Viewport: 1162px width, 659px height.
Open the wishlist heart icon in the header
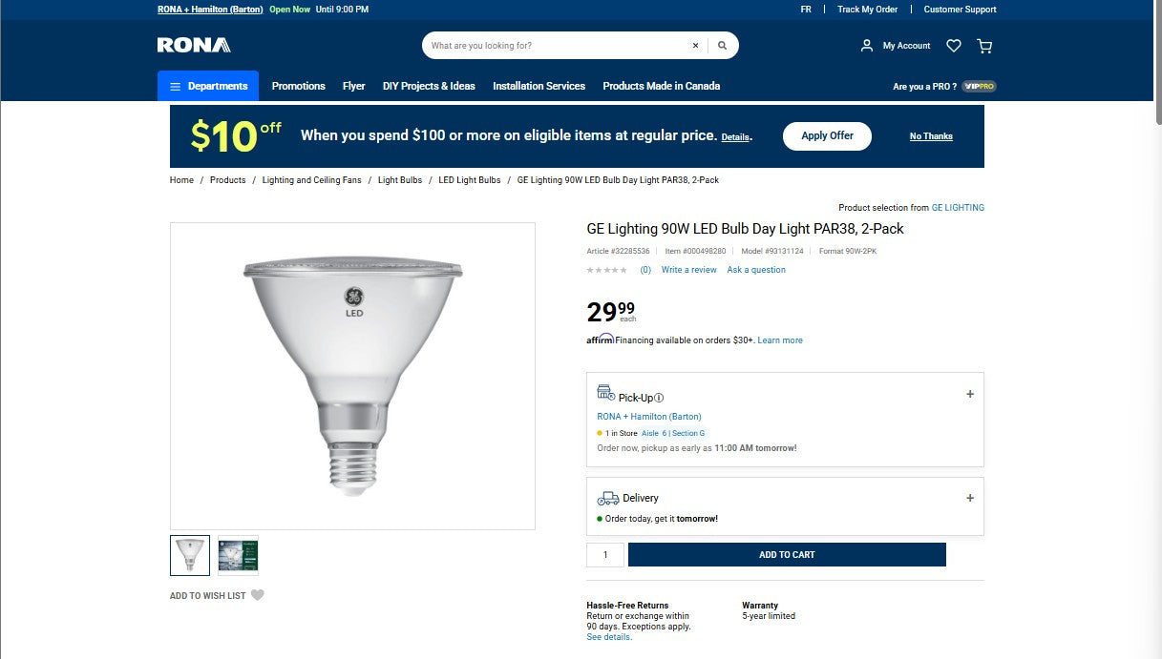pyautogui.click(x=953, y=45)
